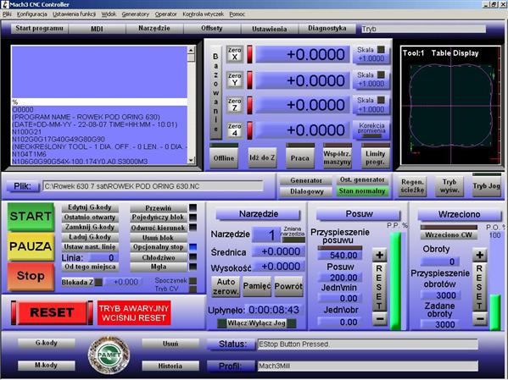Open the Pliki menu

[7, 14]
